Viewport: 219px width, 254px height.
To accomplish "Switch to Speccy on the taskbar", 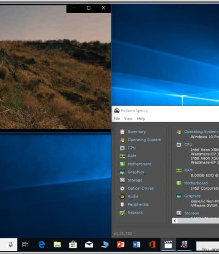I will tap(184, 244).
